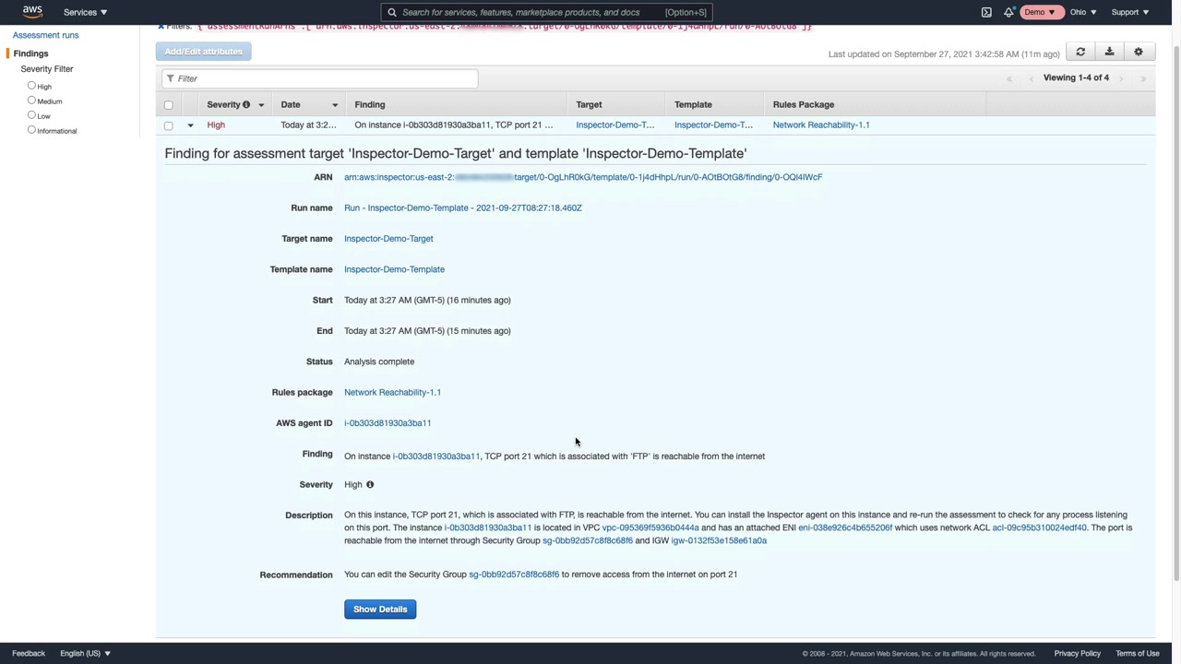Select Findings in the sidebar
The image size is (1181, 664).
click(x=30, y=53)
